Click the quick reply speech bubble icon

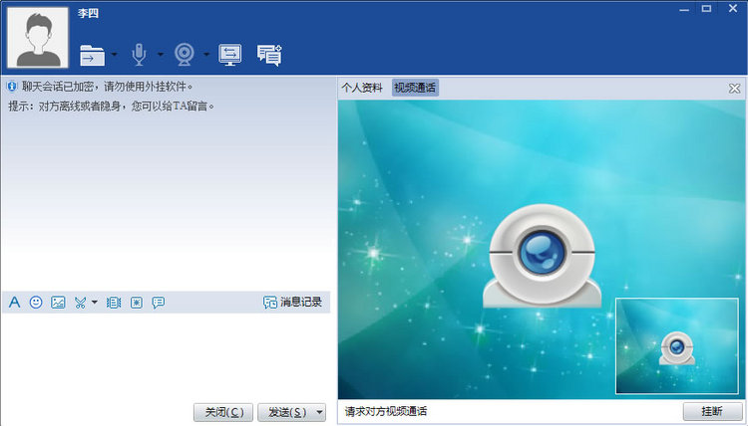point(159,303)
